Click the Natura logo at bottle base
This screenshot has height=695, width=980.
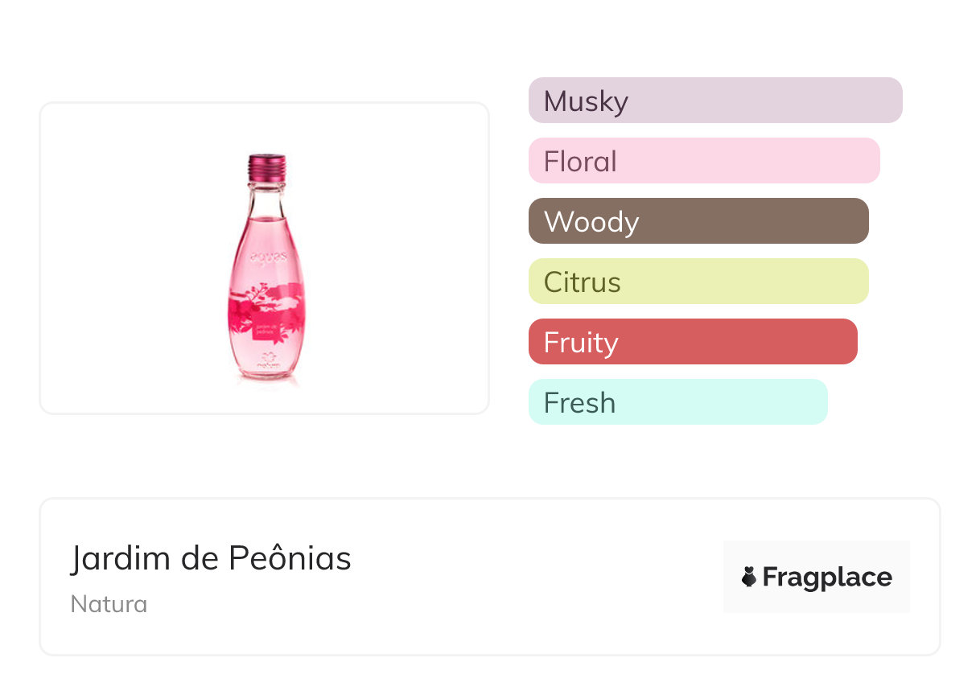[x=267, y=361]
